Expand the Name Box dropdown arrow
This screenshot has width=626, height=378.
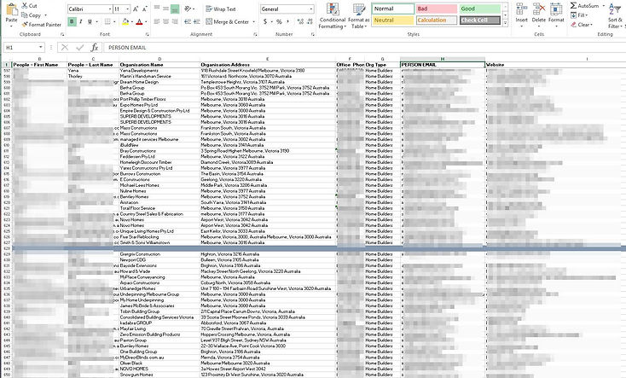click(40, 48)
